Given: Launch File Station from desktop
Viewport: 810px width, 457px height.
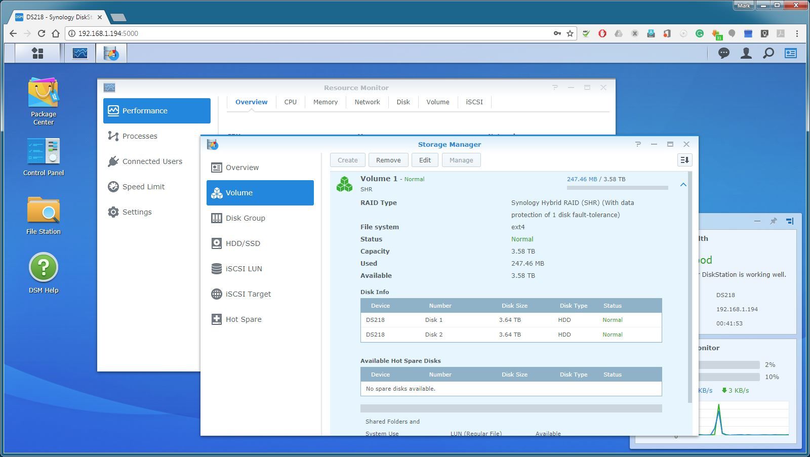Looking at the screenshot, I should tap(44, 216).
